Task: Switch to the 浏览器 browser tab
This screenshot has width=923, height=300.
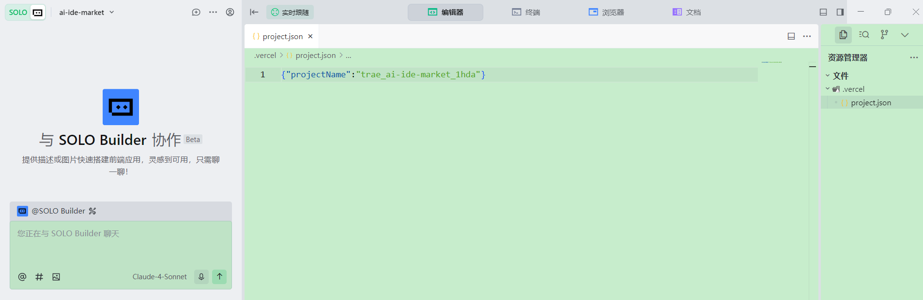Action: coord(606,12)
